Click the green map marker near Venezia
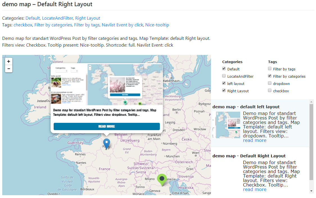 coord(162,179)
